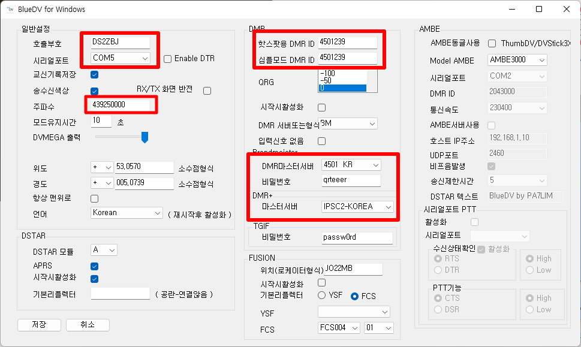Screen dimensions: 581x347
Task: Open the DMR마스터서버 4501 KR dropdown
Action: coord(351,165)
